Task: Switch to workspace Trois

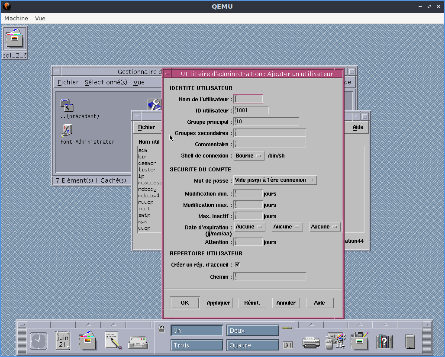Action: click(x=197, y=345)
